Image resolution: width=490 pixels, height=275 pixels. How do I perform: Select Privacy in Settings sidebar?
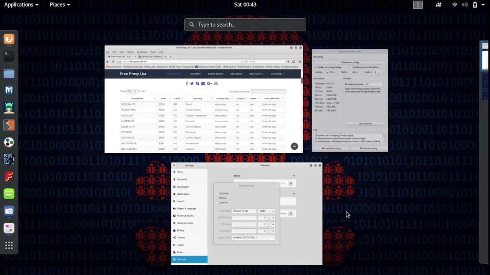[x=189, y=230]
